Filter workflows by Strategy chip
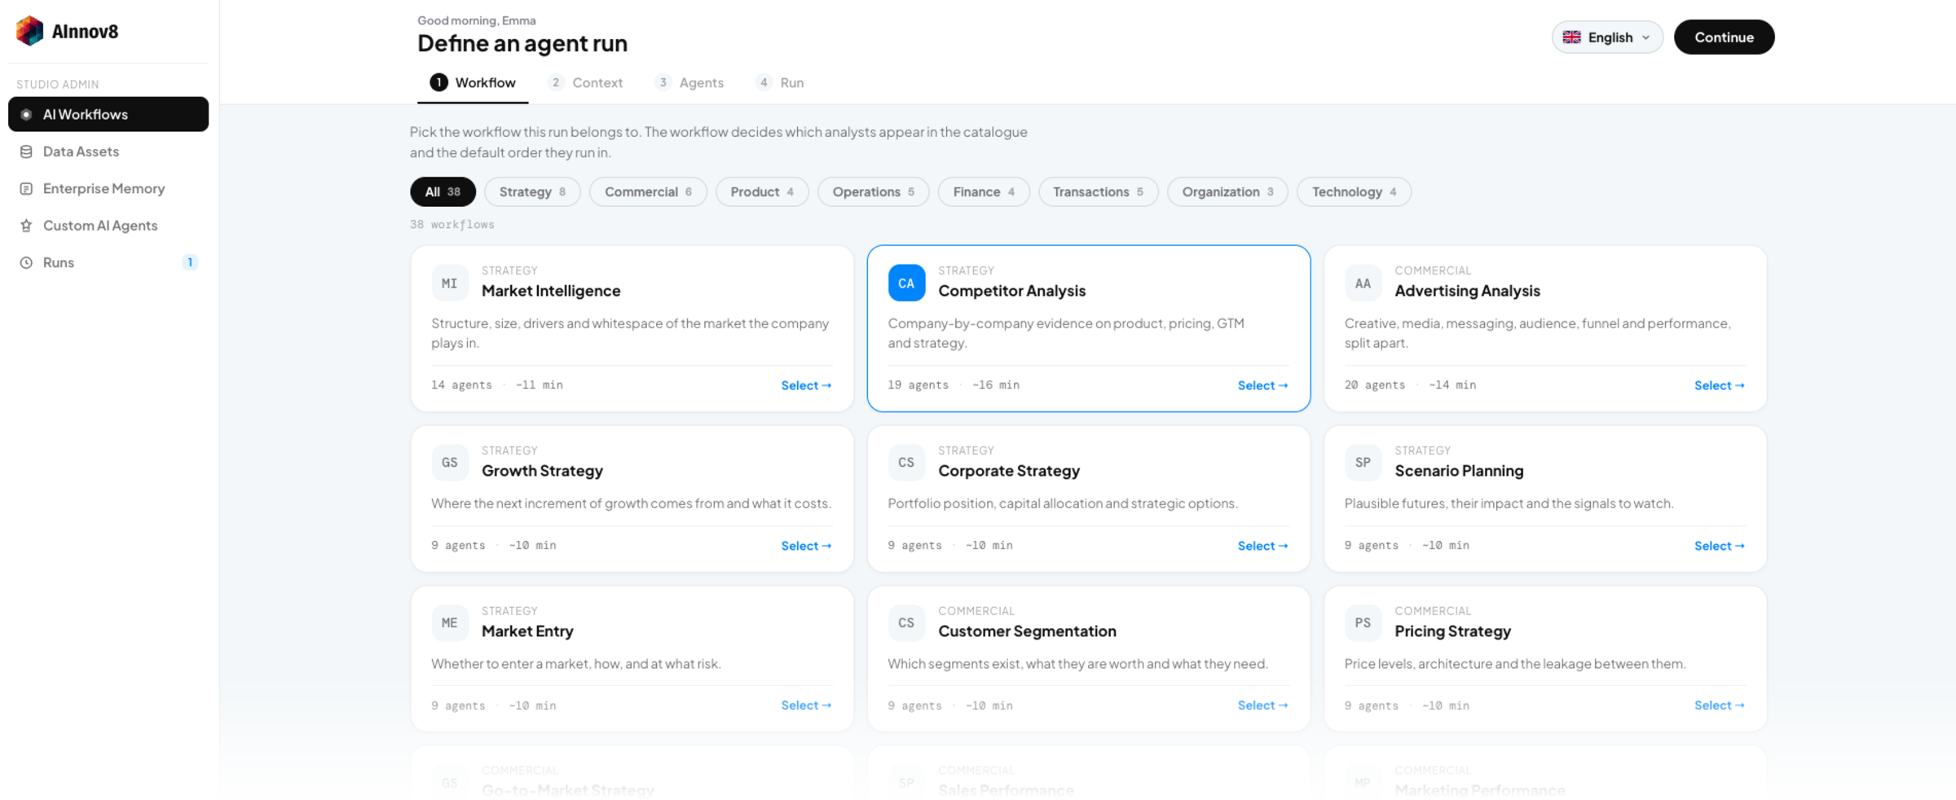This screenshot has width=1956, height=800. [532, 191]
